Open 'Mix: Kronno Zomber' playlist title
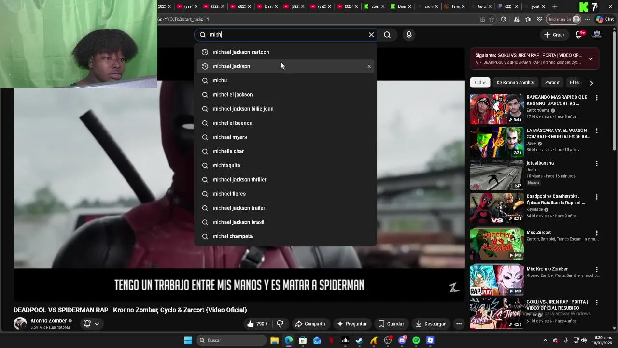The width and height of the screenshot is (618, 348). point(547,269)
